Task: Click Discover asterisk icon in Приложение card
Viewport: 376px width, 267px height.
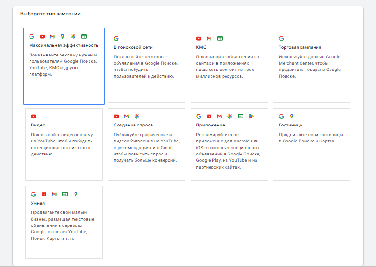Action: (230, 116)
